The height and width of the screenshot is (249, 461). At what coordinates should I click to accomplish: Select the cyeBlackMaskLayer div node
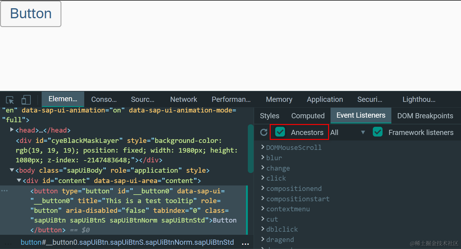(x=127, y=150)
